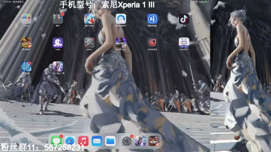Tap the home screen page indicator dots
The height and width of the screenshot is (152, 271).
[x=105, y=128]
